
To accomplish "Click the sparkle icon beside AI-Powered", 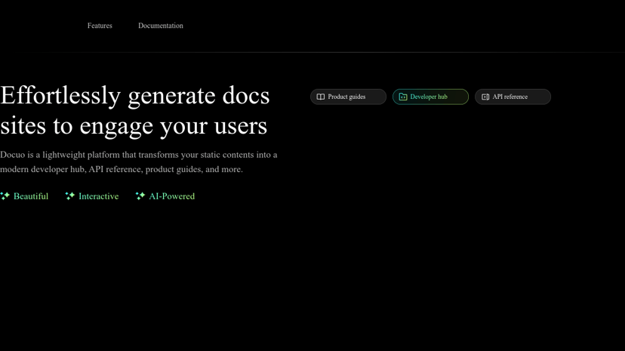I will [140, 196].
